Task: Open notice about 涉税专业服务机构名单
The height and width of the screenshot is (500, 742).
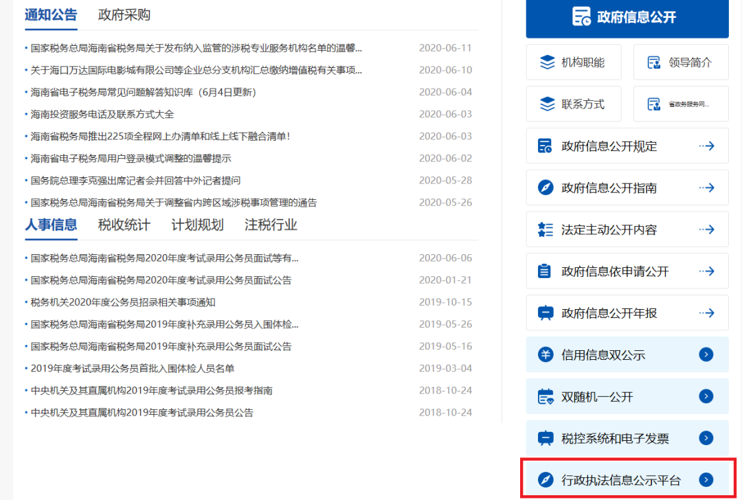Action: pos(196,48)
